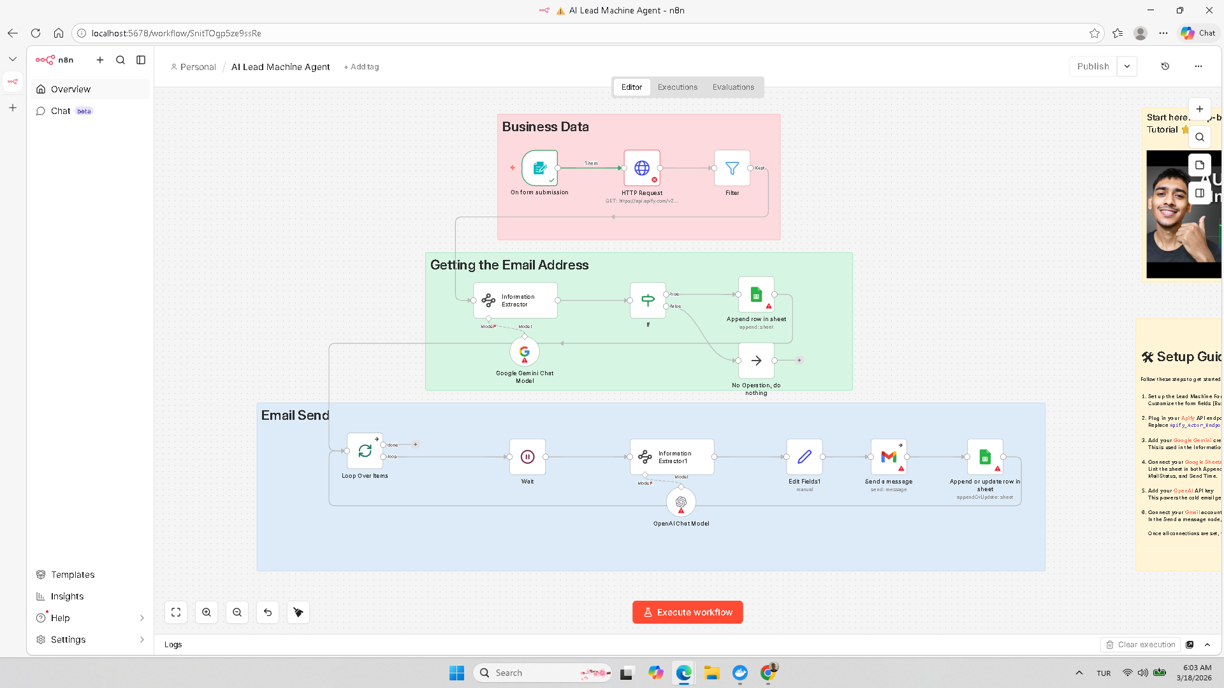
Task: Toggle the n8n sidebar panel
Action: [141, 60]
